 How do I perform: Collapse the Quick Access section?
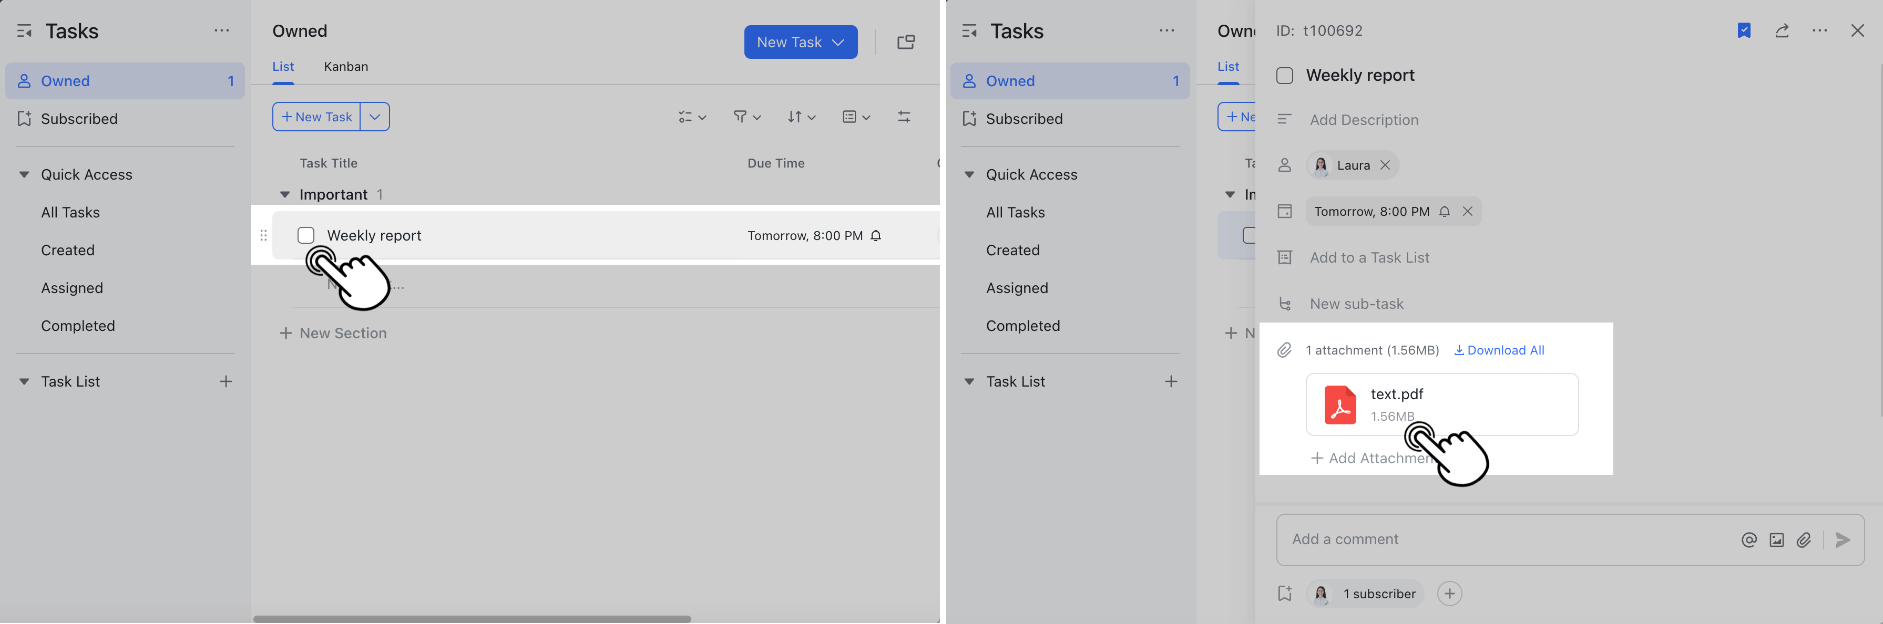click(24, 174)
